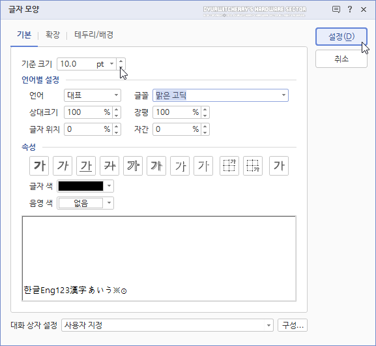Toggle the Underline (밑줄) attribute button
The image size is (376, 346).
pyautogui.click(x=86, y=166)
